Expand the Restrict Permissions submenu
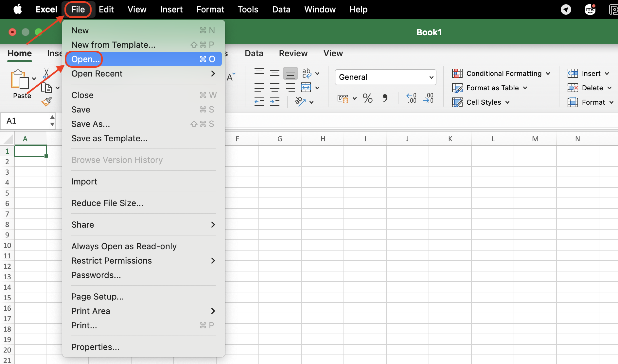This screenshot has height=364, width=618. [x=112, y=261]
